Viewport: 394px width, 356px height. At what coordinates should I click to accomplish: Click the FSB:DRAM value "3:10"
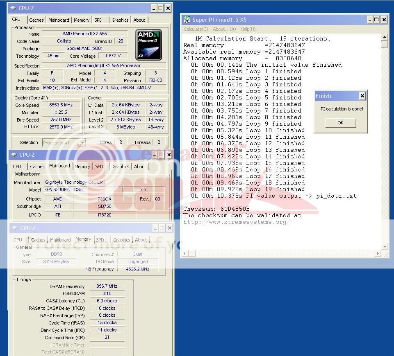click(x=107, y=293)
